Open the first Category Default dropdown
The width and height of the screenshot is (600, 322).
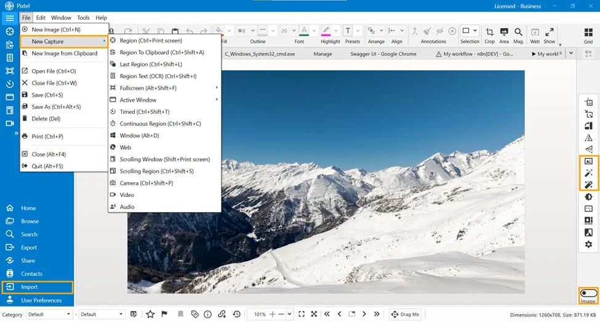point(49,315)
